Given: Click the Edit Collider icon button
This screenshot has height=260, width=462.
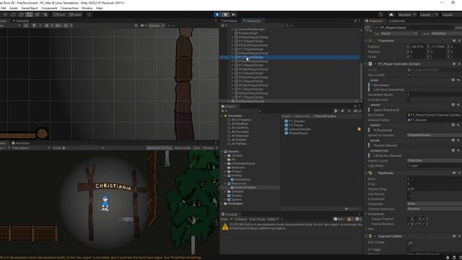Looking at the screenshot, I should (411, 243).
